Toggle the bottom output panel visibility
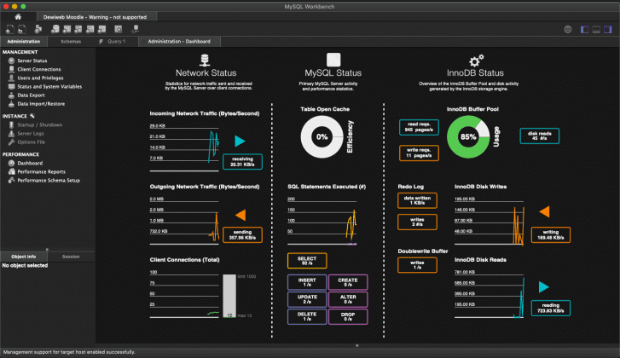 pos(598,29)
